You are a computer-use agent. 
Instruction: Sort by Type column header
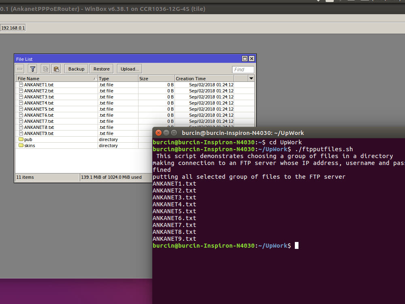(118, 79)
